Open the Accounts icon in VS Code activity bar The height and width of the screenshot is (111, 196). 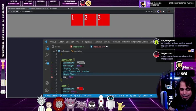[x=47, y=83]
